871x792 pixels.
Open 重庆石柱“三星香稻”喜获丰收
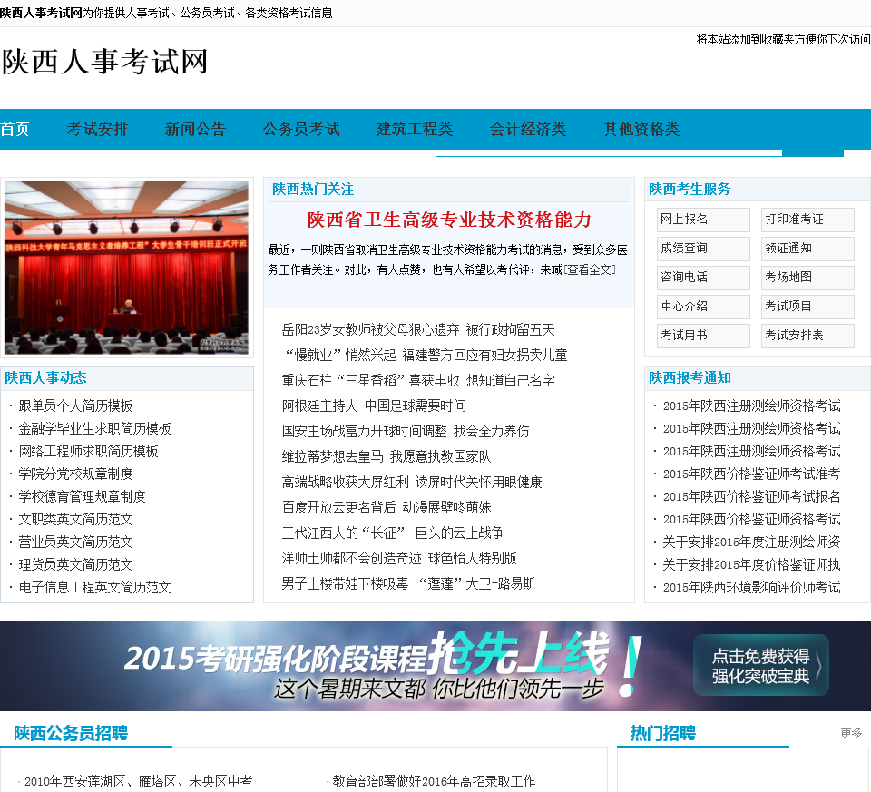coord(370,381)
